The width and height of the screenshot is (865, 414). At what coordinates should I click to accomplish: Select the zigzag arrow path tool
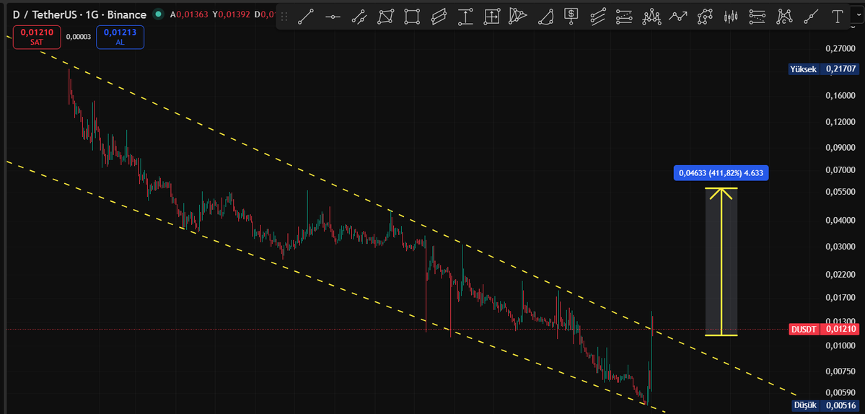[x=678, y=17]
